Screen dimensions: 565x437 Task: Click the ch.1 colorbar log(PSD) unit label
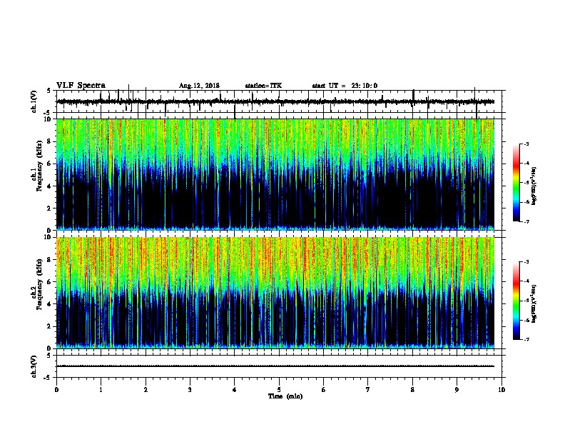pos(534,186)
